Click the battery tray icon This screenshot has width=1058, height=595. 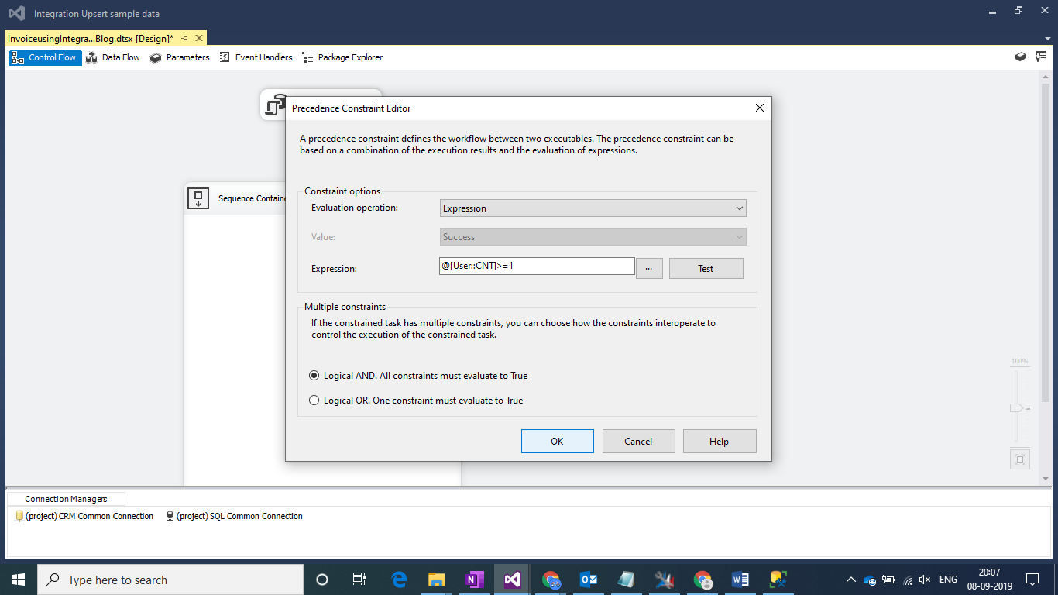pyautogui.click(x=888, y=580)
